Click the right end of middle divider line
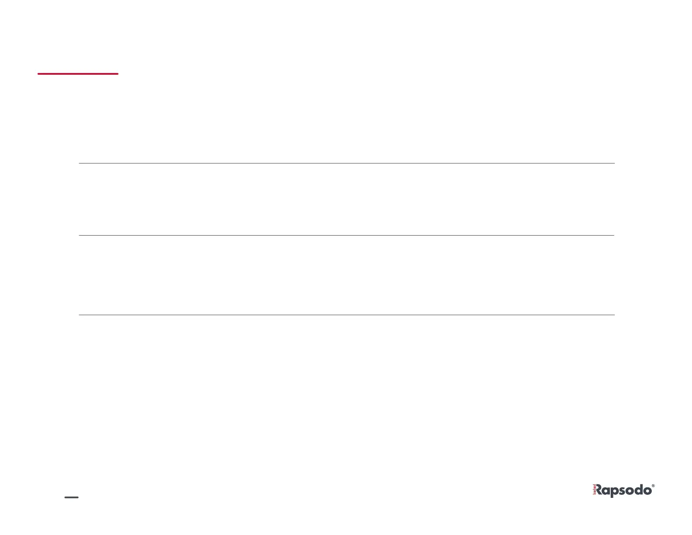 coord(613,235)
